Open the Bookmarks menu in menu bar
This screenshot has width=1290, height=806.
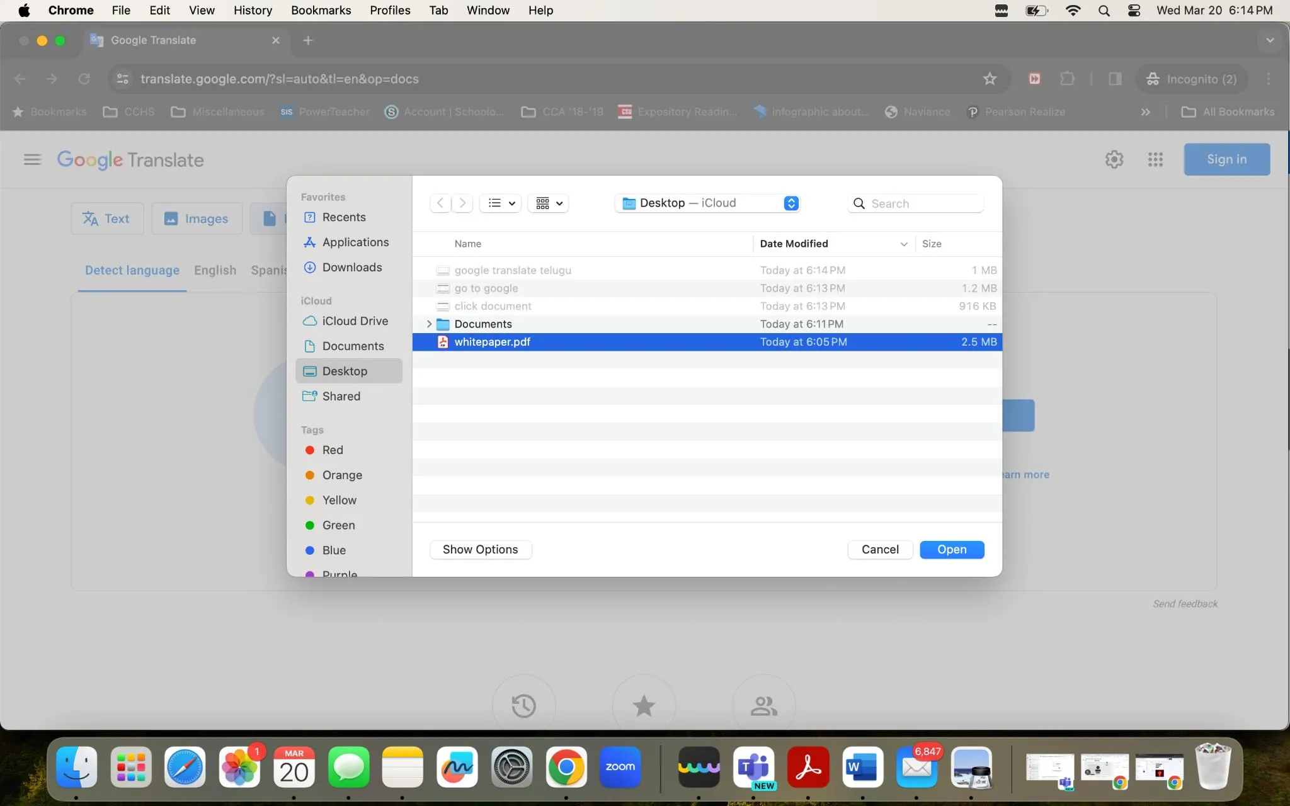pyautogui.click(x=321, y=10)
